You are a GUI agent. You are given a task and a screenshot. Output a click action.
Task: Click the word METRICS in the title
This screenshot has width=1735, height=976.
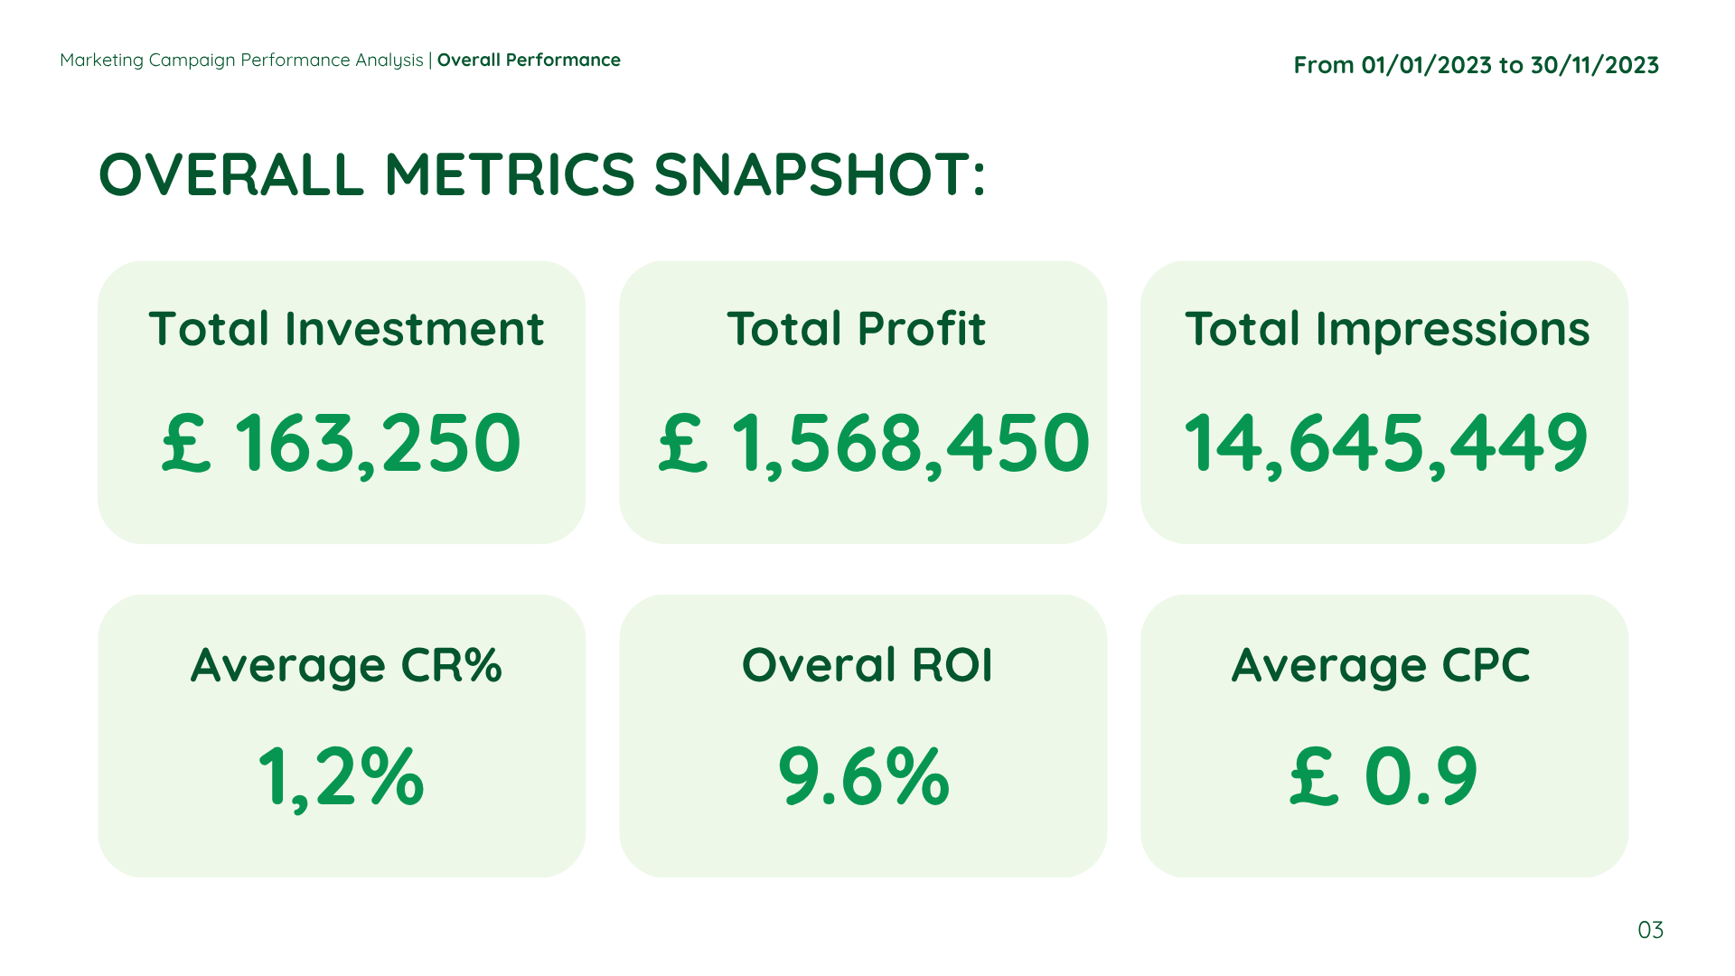(x=510, y=174)
